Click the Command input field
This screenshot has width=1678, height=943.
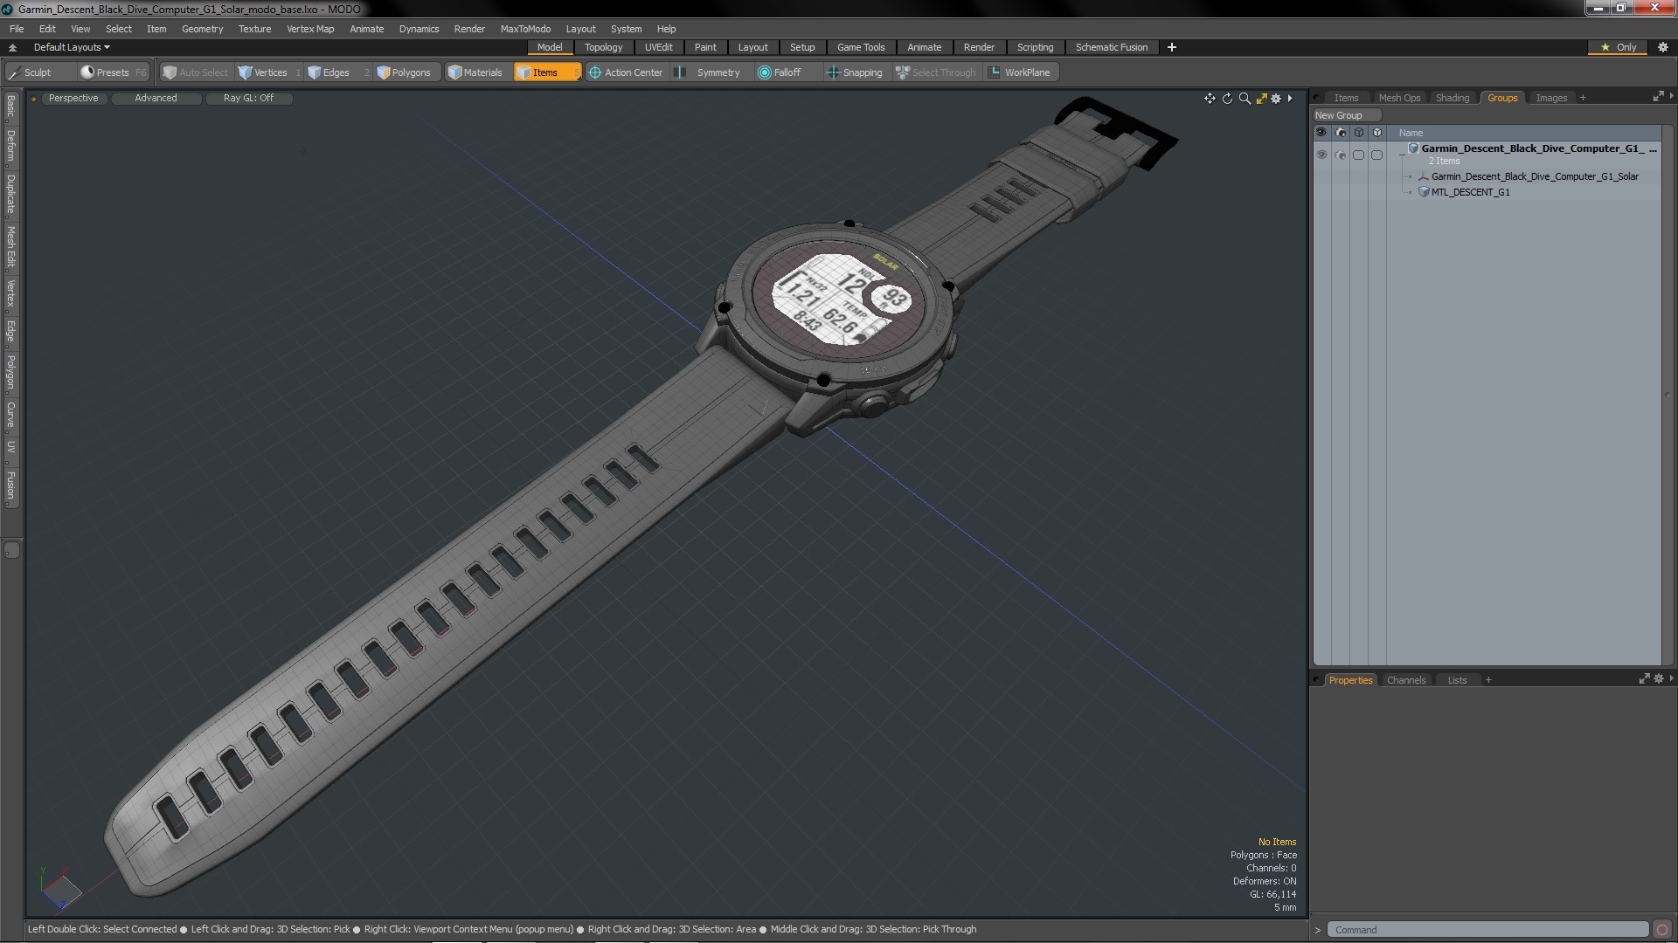pyautogui.click(x=1486, y=930)
